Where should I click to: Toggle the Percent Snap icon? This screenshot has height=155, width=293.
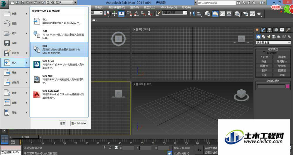(x=143, y=14)
